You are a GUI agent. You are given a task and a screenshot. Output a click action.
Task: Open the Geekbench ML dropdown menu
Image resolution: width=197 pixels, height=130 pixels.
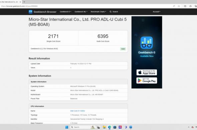[81, 12]
